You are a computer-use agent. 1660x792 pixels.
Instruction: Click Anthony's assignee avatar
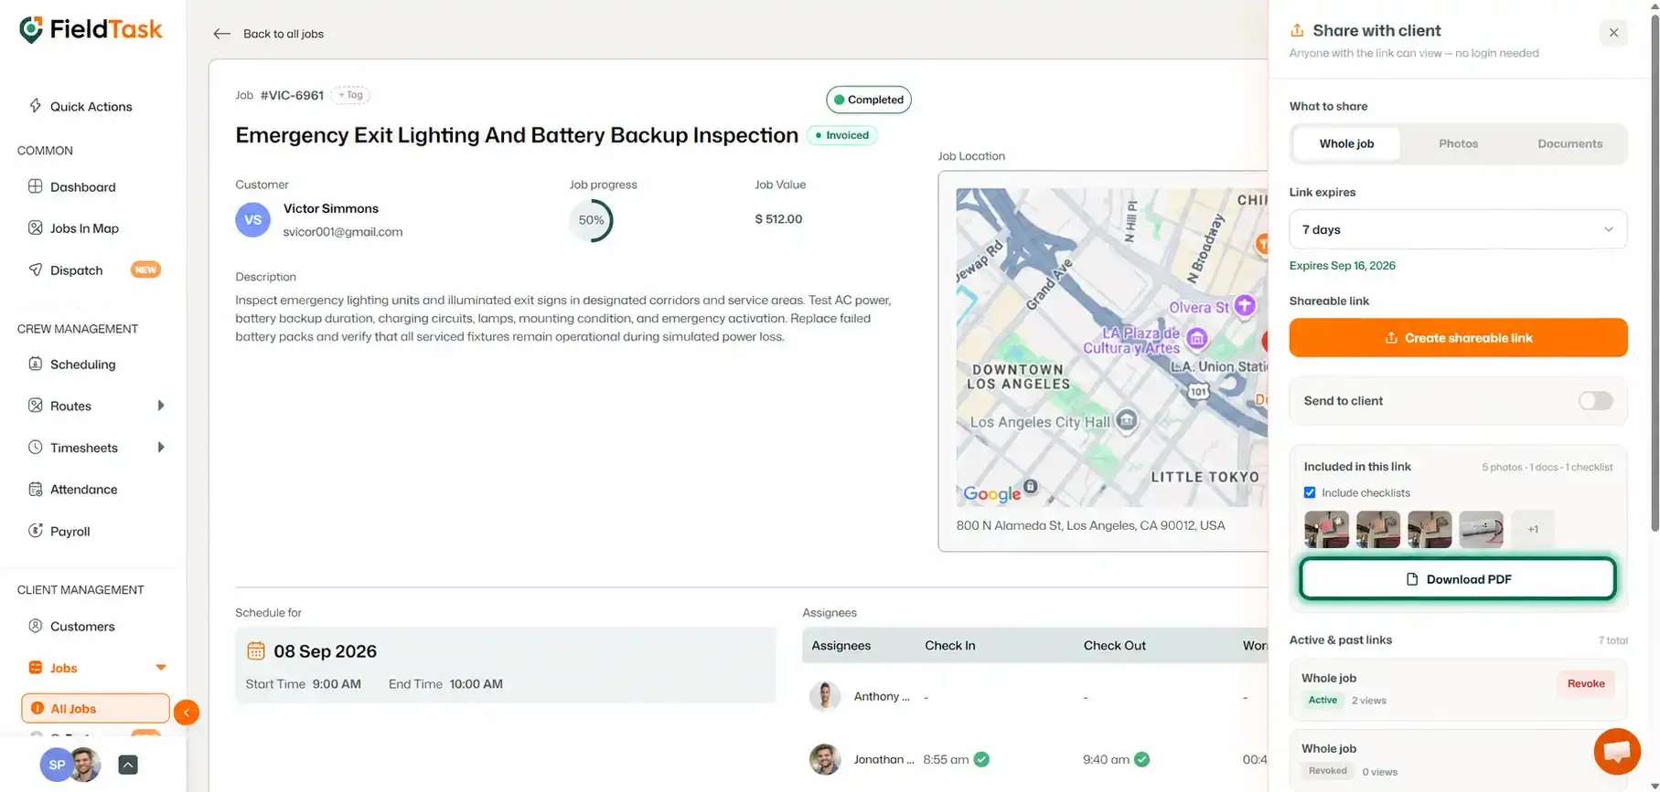pyautogui.click(x=824, y=696)
